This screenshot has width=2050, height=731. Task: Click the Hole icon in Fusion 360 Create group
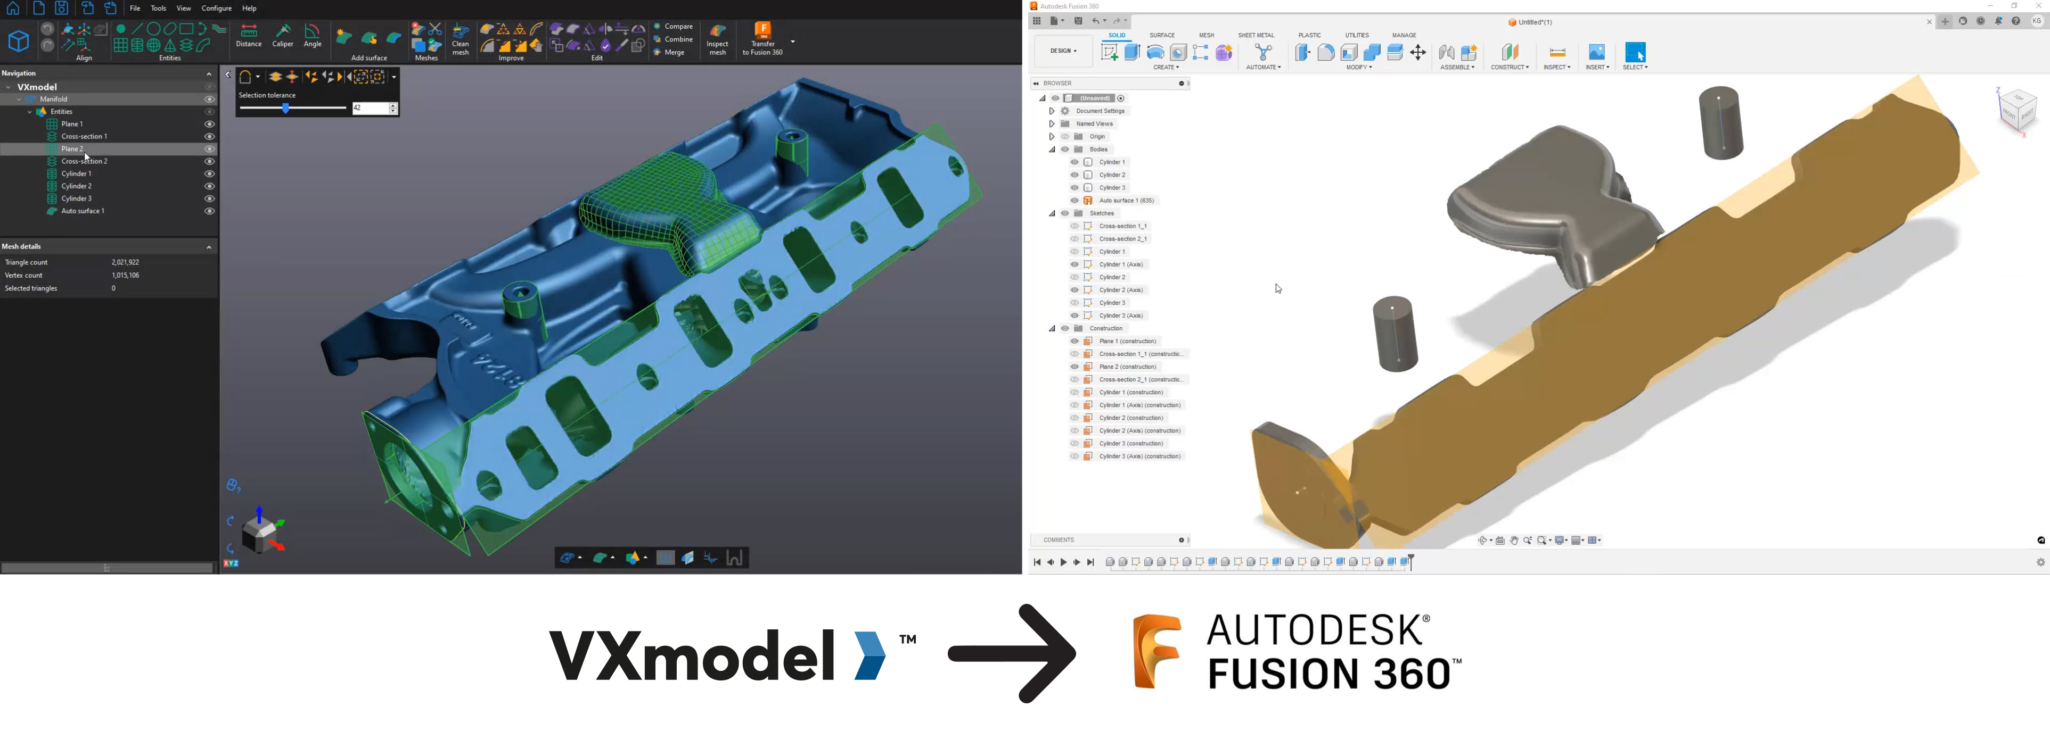[1178, 53]
